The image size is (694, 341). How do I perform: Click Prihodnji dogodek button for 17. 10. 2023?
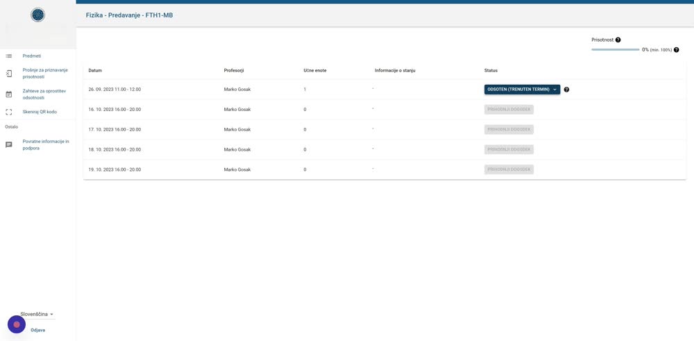coord(509,129)
